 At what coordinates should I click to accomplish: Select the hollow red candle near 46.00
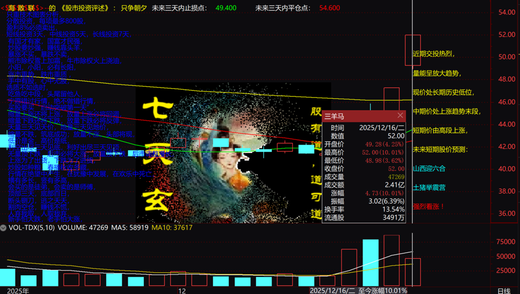391,99
